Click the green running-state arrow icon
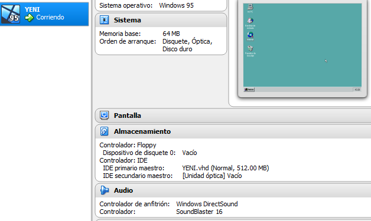The height and width of the screenshot is (221, 371). click(30, 18)
